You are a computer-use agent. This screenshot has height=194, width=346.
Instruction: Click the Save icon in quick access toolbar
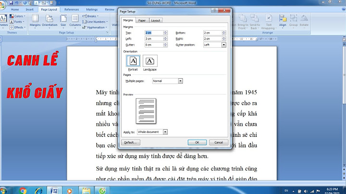(x=11, y=3)
